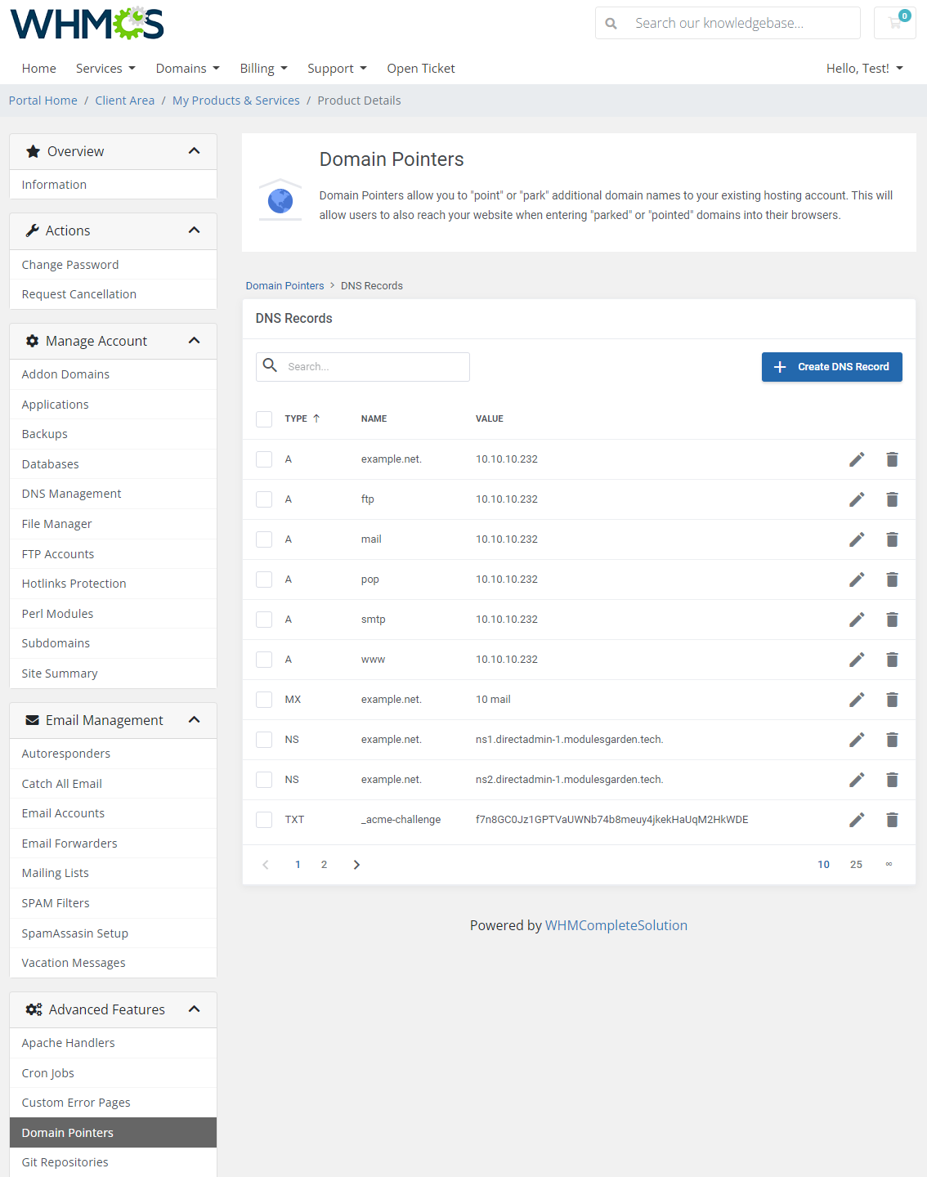The image size is (927, 1177).
Task: Delete the _acme-challenge TXT record
Action: pos(892,820)
